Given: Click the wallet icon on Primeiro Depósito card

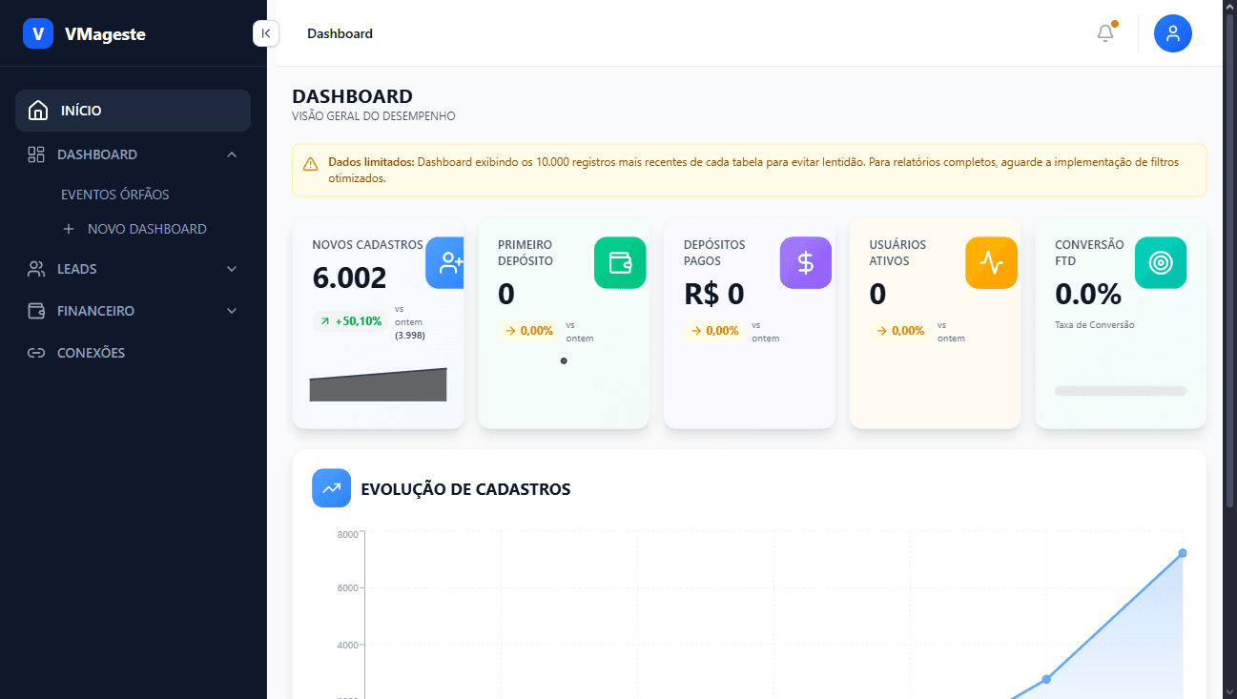Looking at the screenshot, I should (620, 262).
